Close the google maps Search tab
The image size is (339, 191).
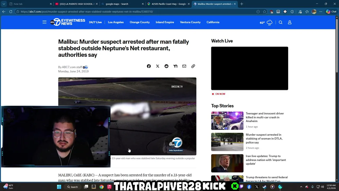click(143, 4)
